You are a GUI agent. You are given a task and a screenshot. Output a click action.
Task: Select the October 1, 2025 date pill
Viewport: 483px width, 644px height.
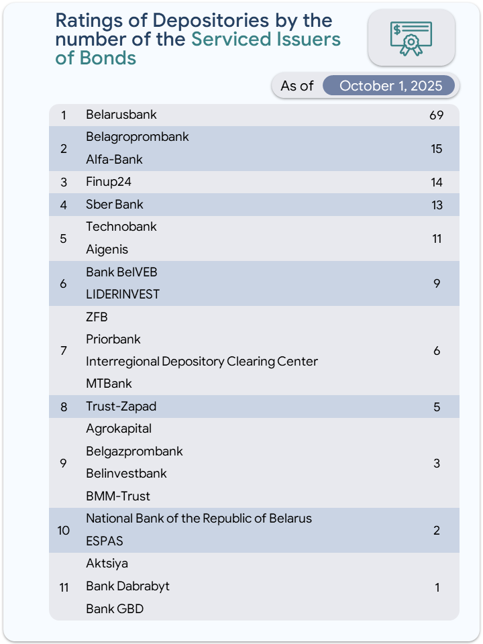390,86
